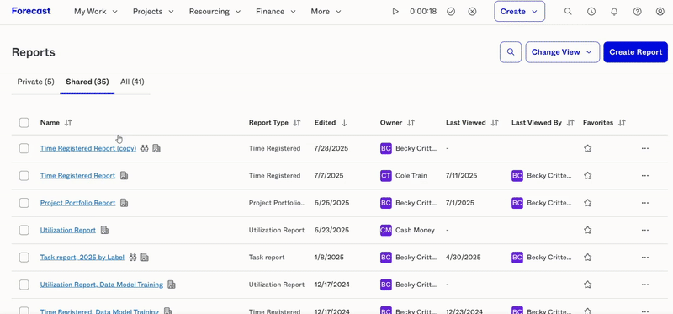
Task: Click BC avatar owner of Project Portfolio Report
Action: point(386,203)
